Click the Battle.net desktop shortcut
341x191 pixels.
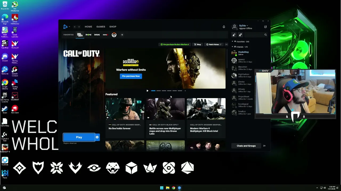[x=5, y=70]
